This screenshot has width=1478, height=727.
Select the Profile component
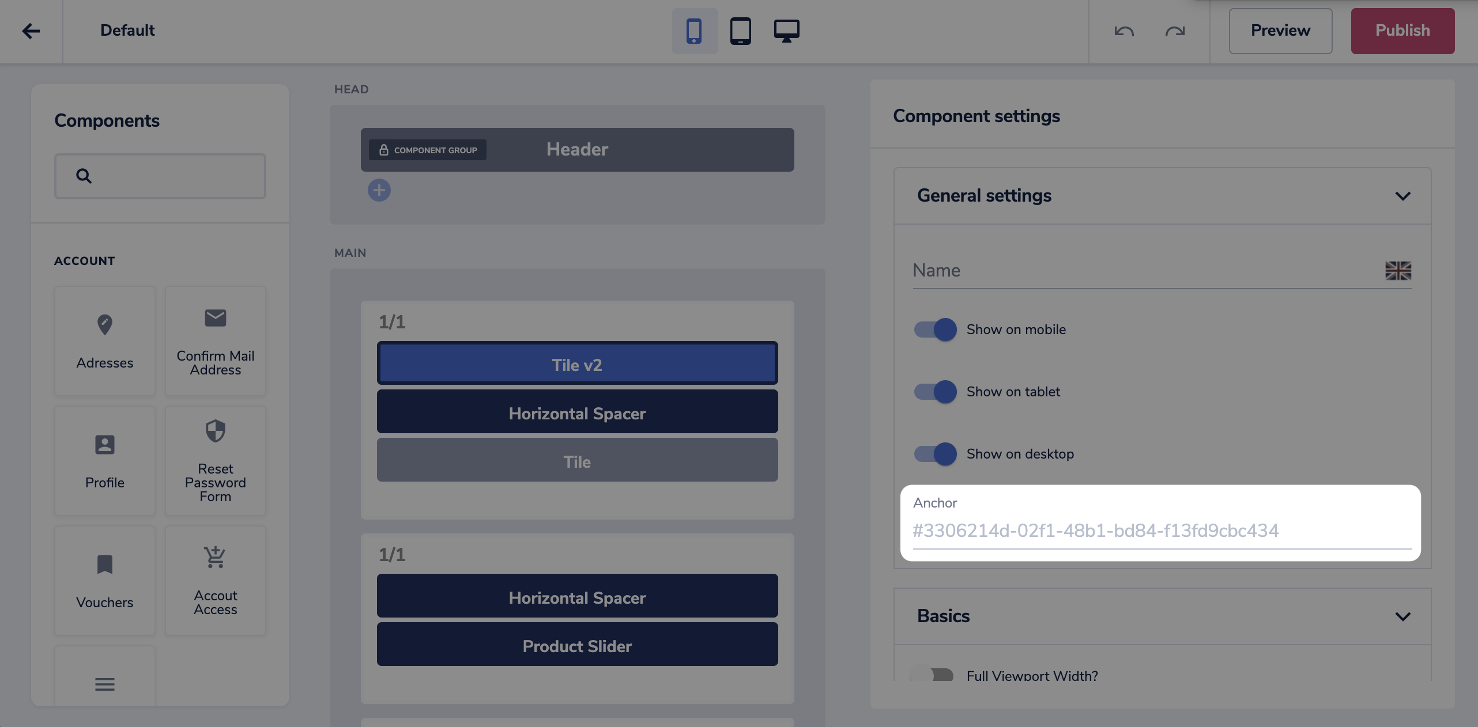105,461
